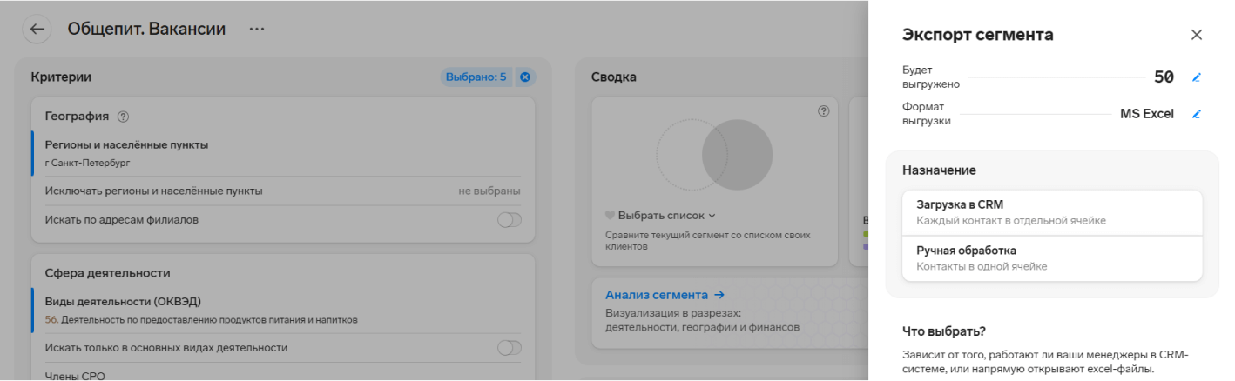Image resolution: width=1235 pixels, height=381 pixels.
Task: Open the Анализ сегмента link
Action: click(x=665, y=295)
